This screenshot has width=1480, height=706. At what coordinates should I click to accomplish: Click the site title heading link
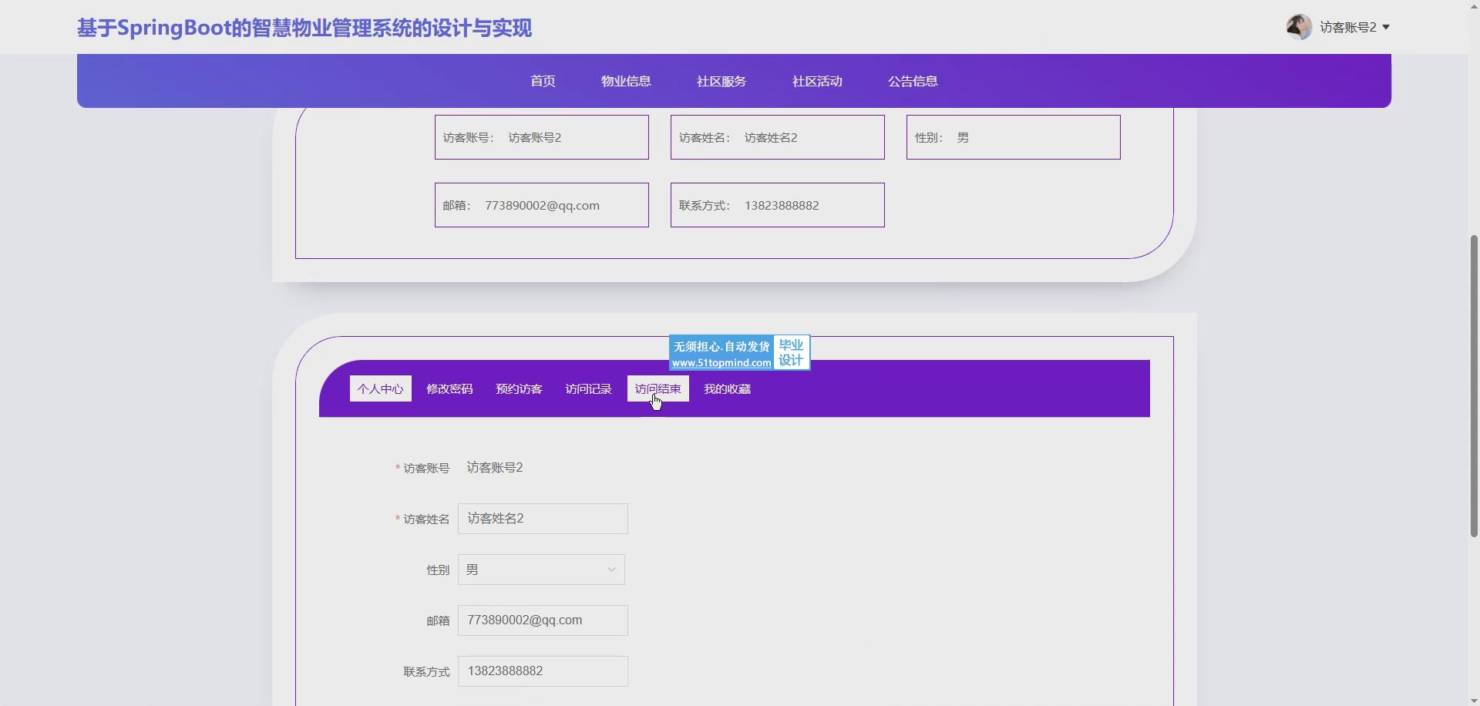pos(304,28)
